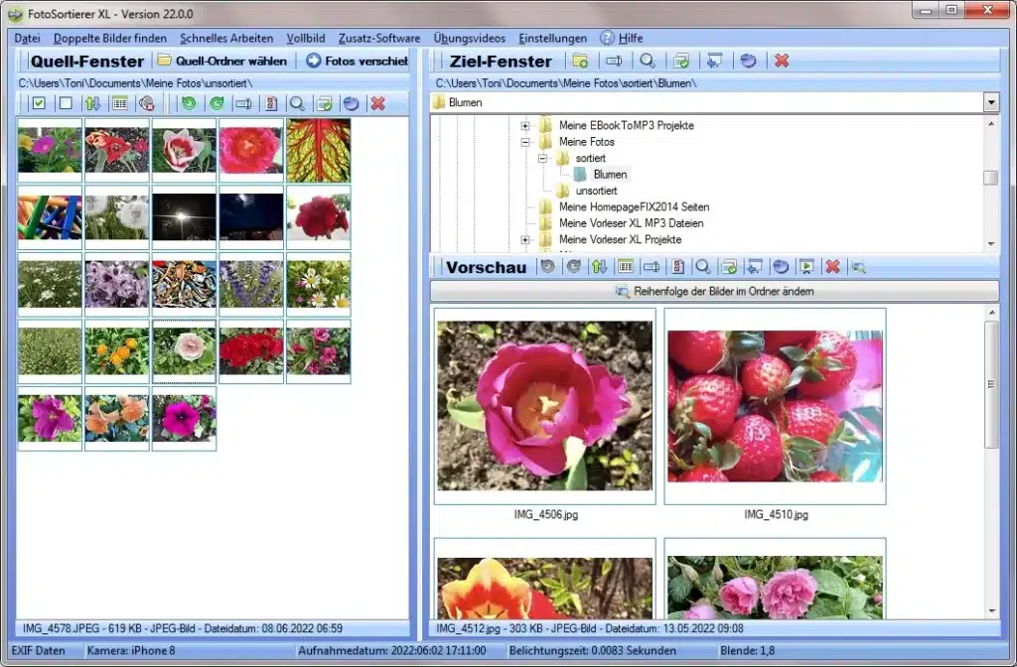Rotate right using green arrow in Quell-Fenster toolbar

[x=216, y=103]
